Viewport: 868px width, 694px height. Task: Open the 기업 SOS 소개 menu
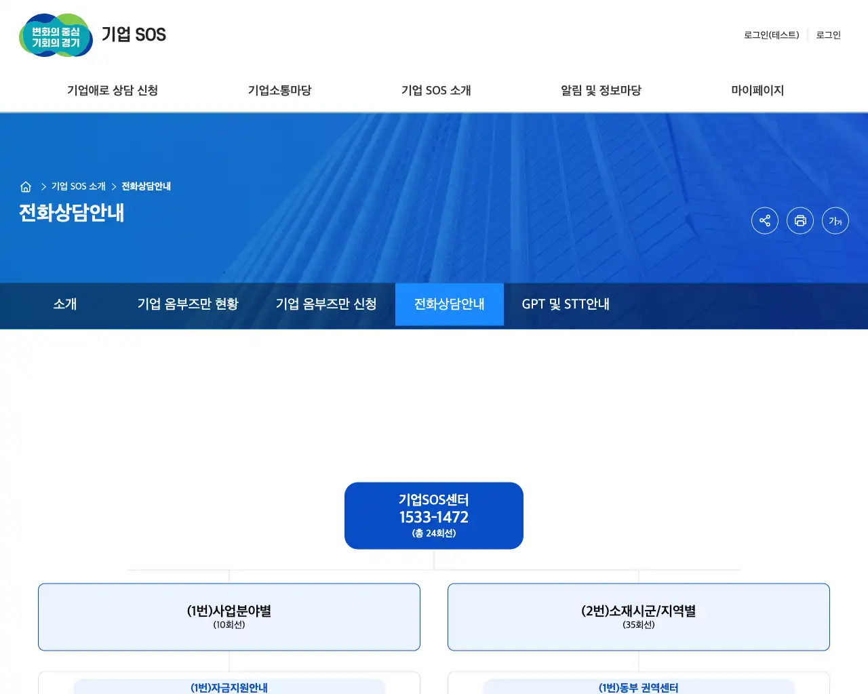point(436,90)
